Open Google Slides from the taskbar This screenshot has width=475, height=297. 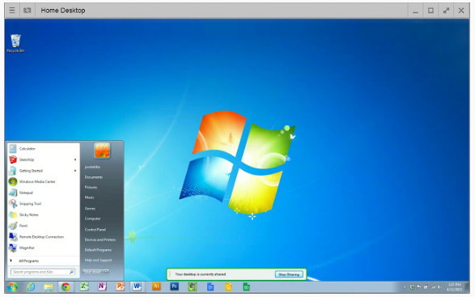coord(228,286)
